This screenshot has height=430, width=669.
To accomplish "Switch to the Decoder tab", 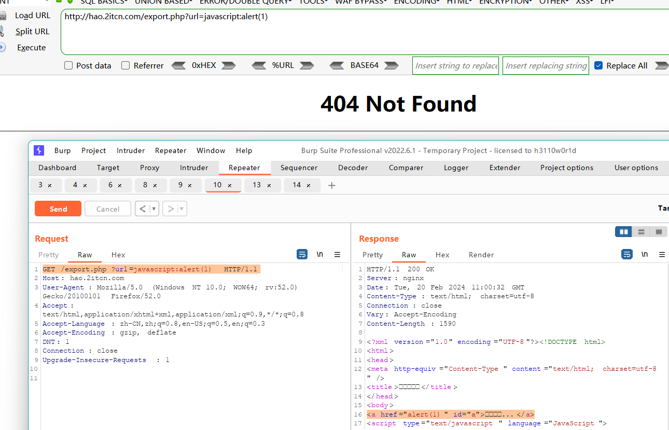I will tap(353, 168).
